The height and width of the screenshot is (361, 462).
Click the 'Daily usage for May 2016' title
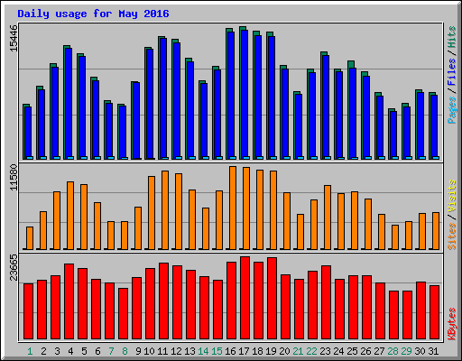(93, 14)
